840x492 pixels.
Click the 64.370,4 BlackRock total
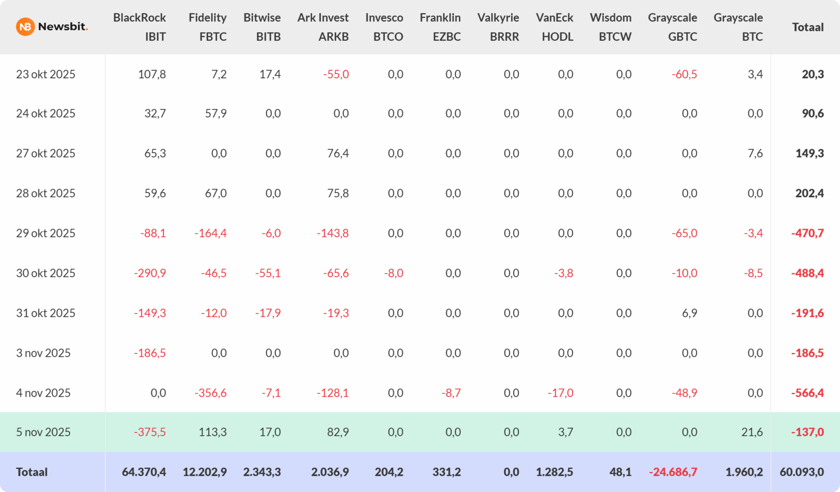(x=144, y=472)
